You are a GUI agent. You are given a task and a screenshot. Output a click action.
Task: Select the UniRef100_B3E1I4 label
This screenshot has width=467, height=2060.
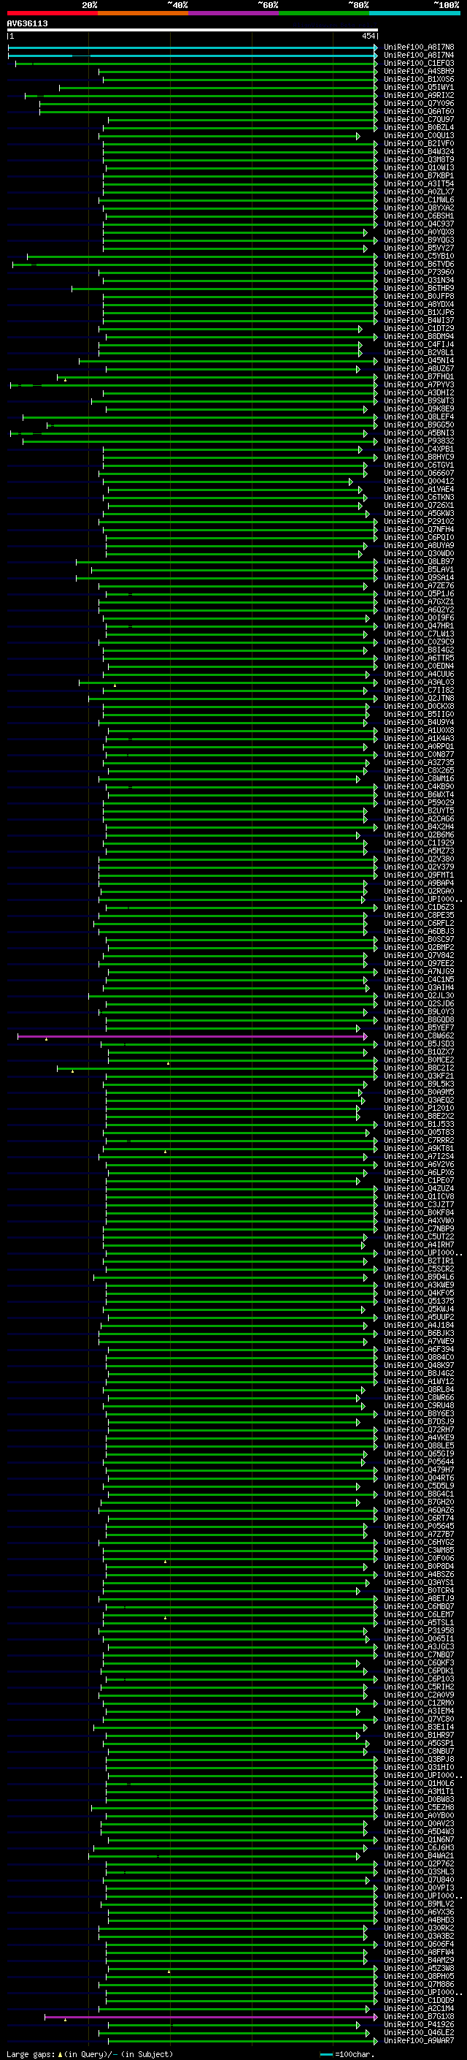pyautogui.click(x=419, y=1728)
